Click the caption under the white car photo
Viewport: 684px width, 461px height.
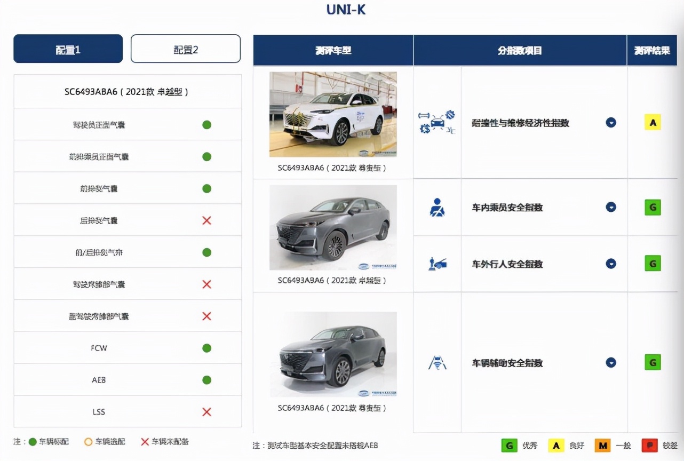332,168
